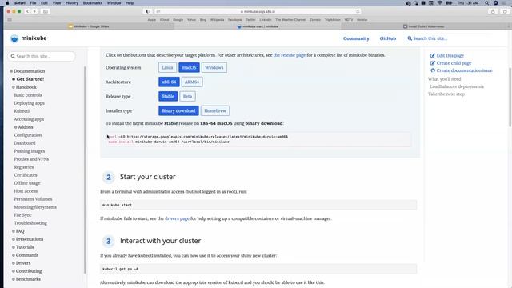Click the Create child page pencil icon
This screenshot has width=512, height=288.
(x=433, y=63)
